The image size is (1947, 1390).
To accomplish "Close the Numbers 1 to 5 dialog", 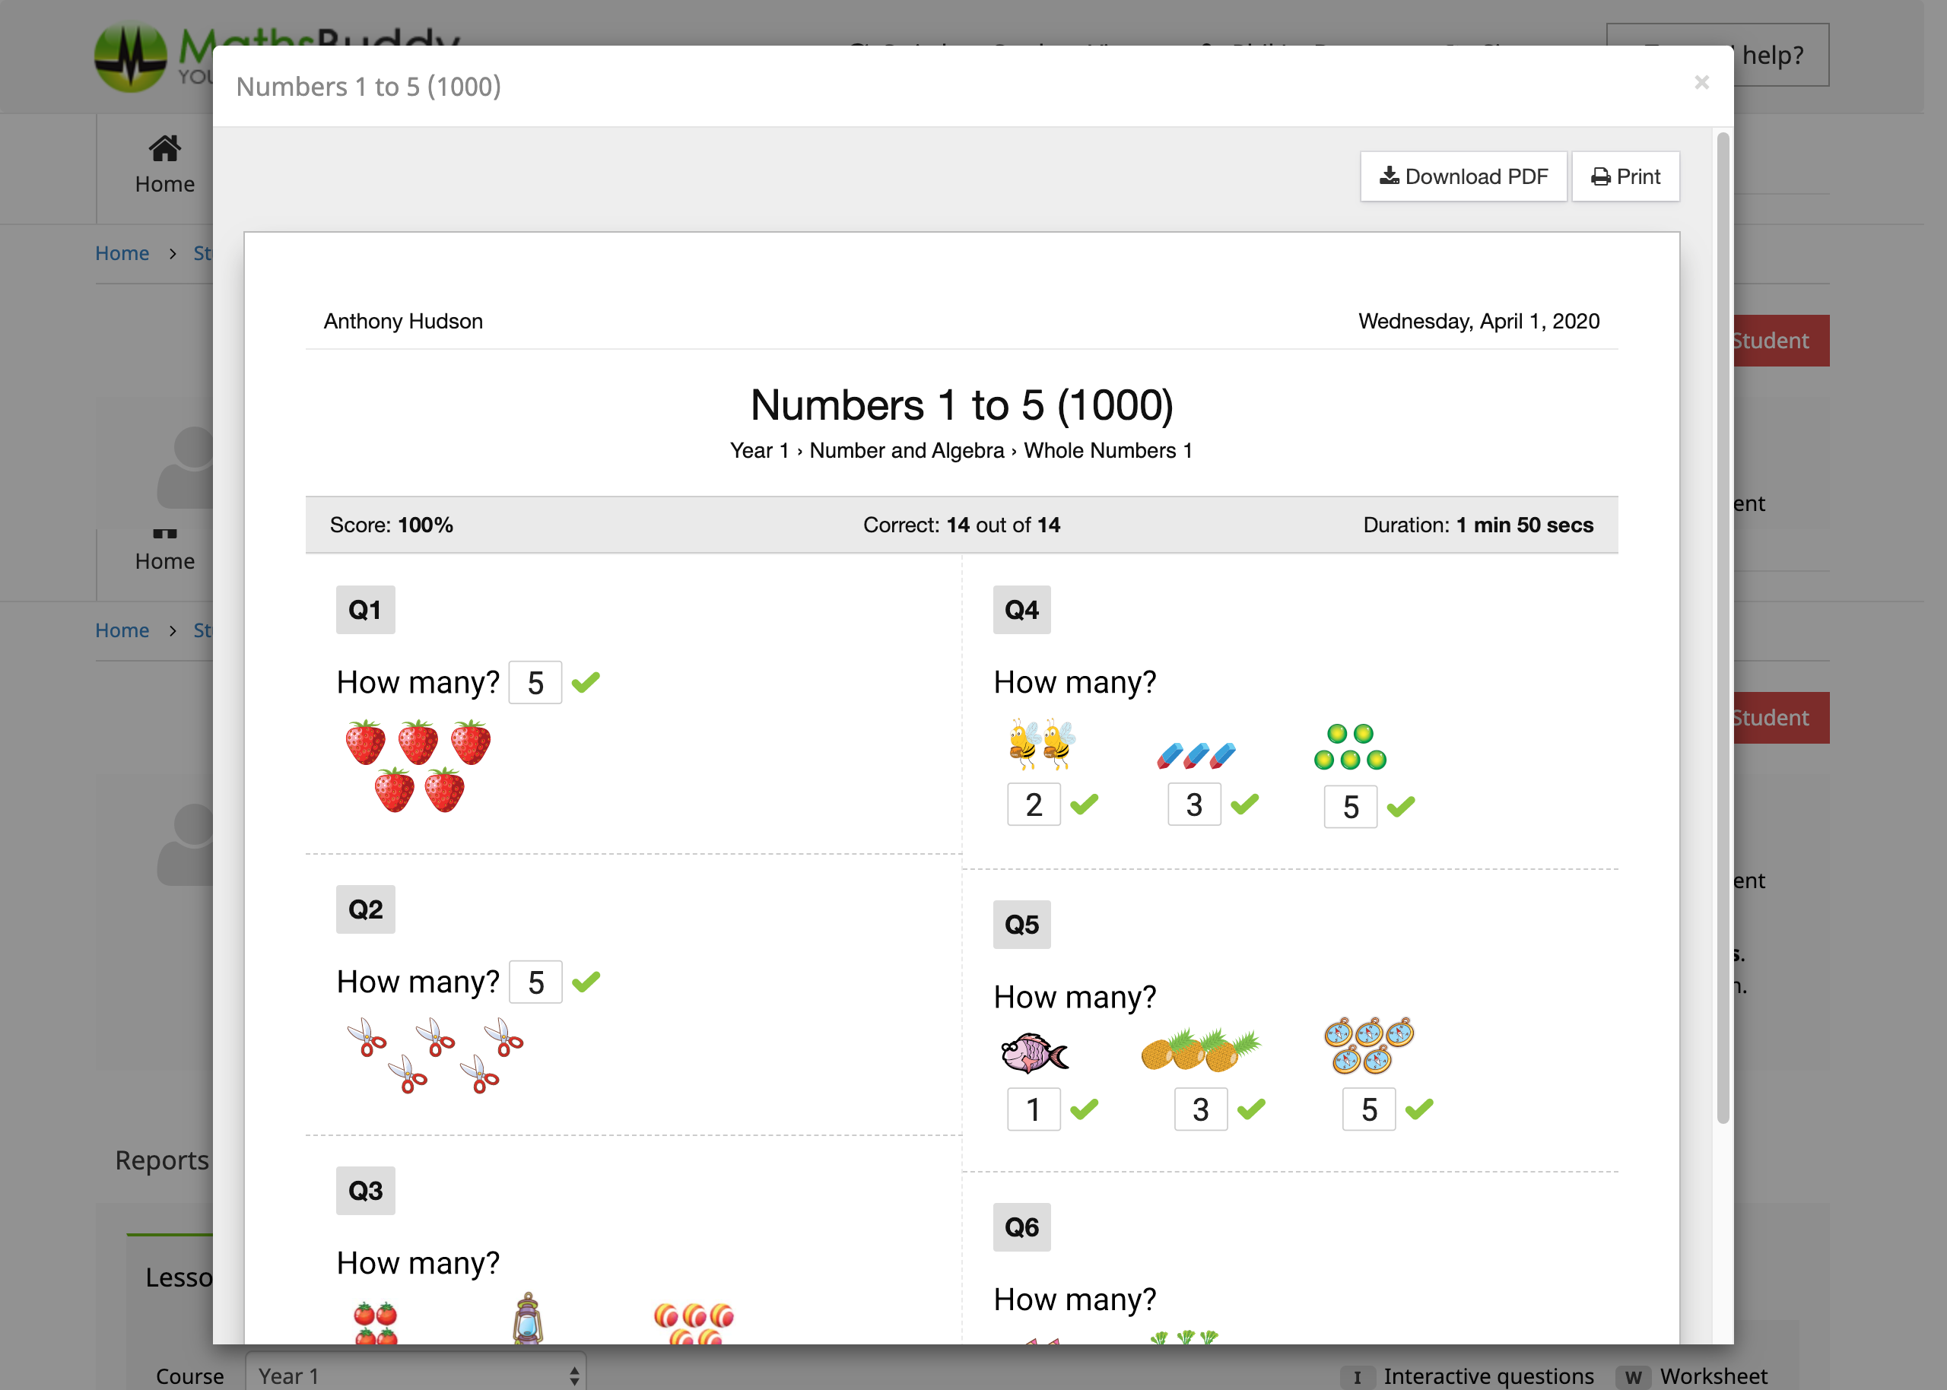I will tap(1701, 82).
